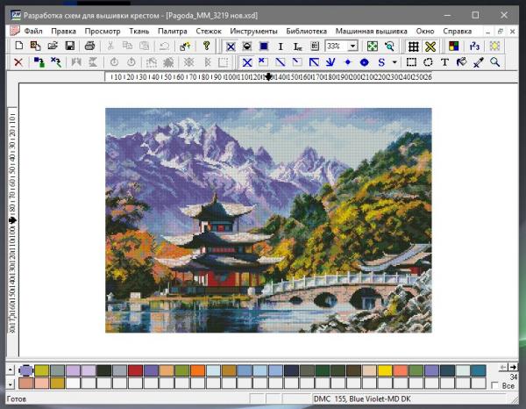Click the Print icon in toolbar
The width and height of the screenshot is (526, 409).
tap(89, 46)
